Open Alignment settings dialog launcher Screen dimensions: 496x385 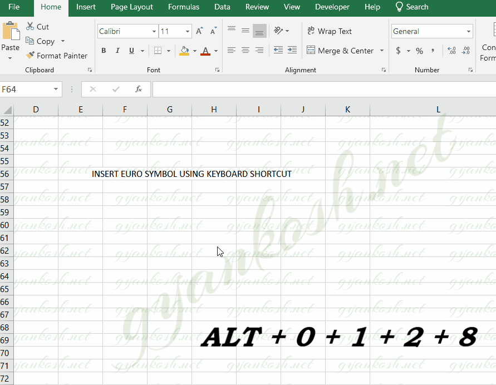384,70
